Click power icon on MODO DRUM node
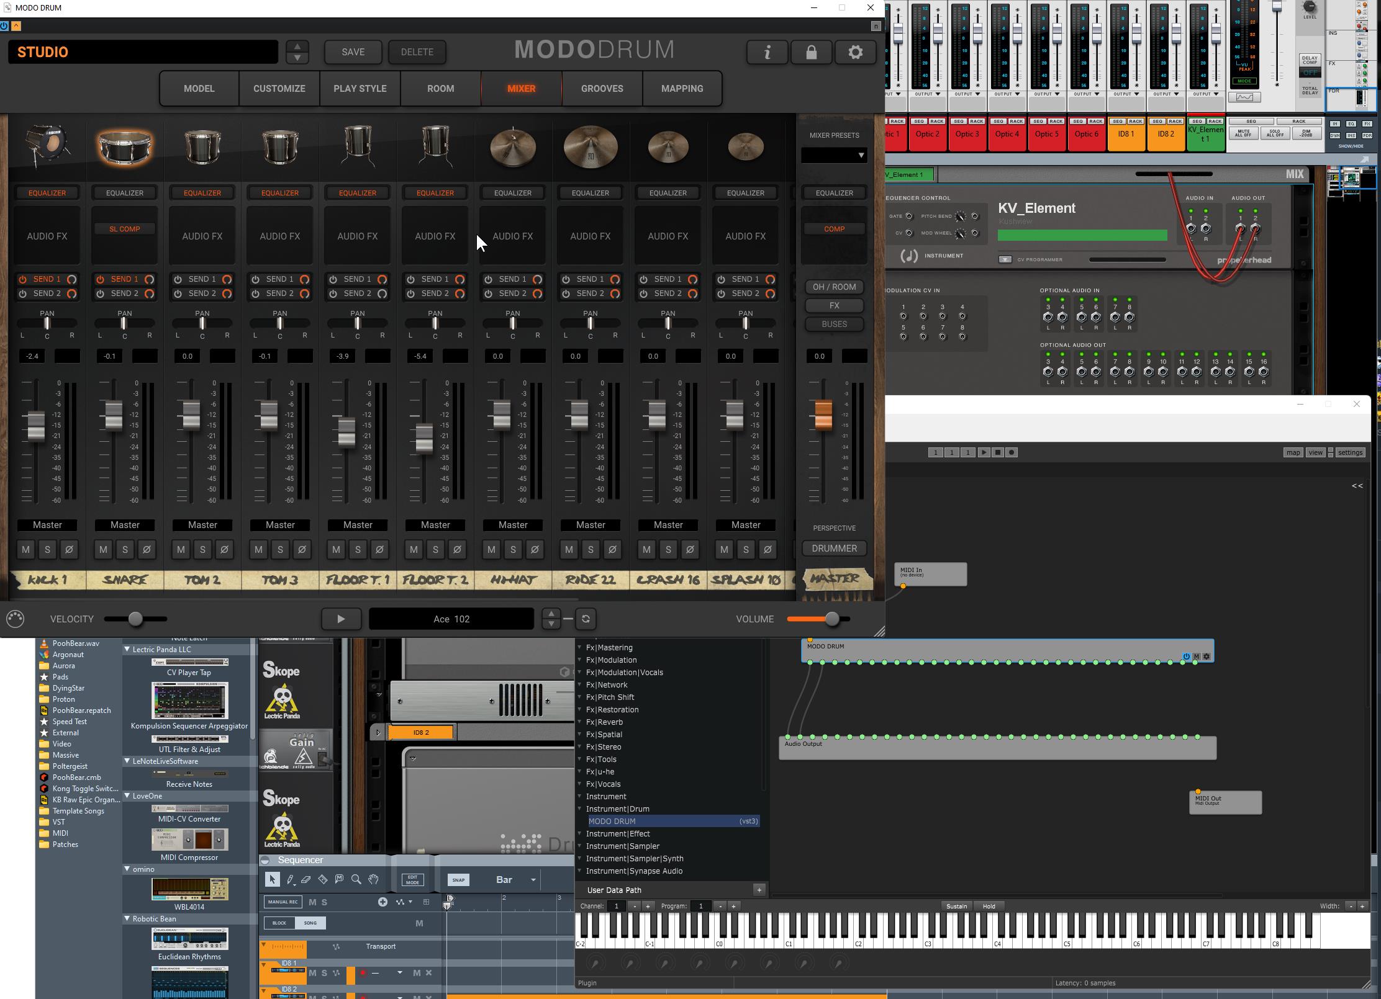The image size is (1381, 999). (1186, 656)
